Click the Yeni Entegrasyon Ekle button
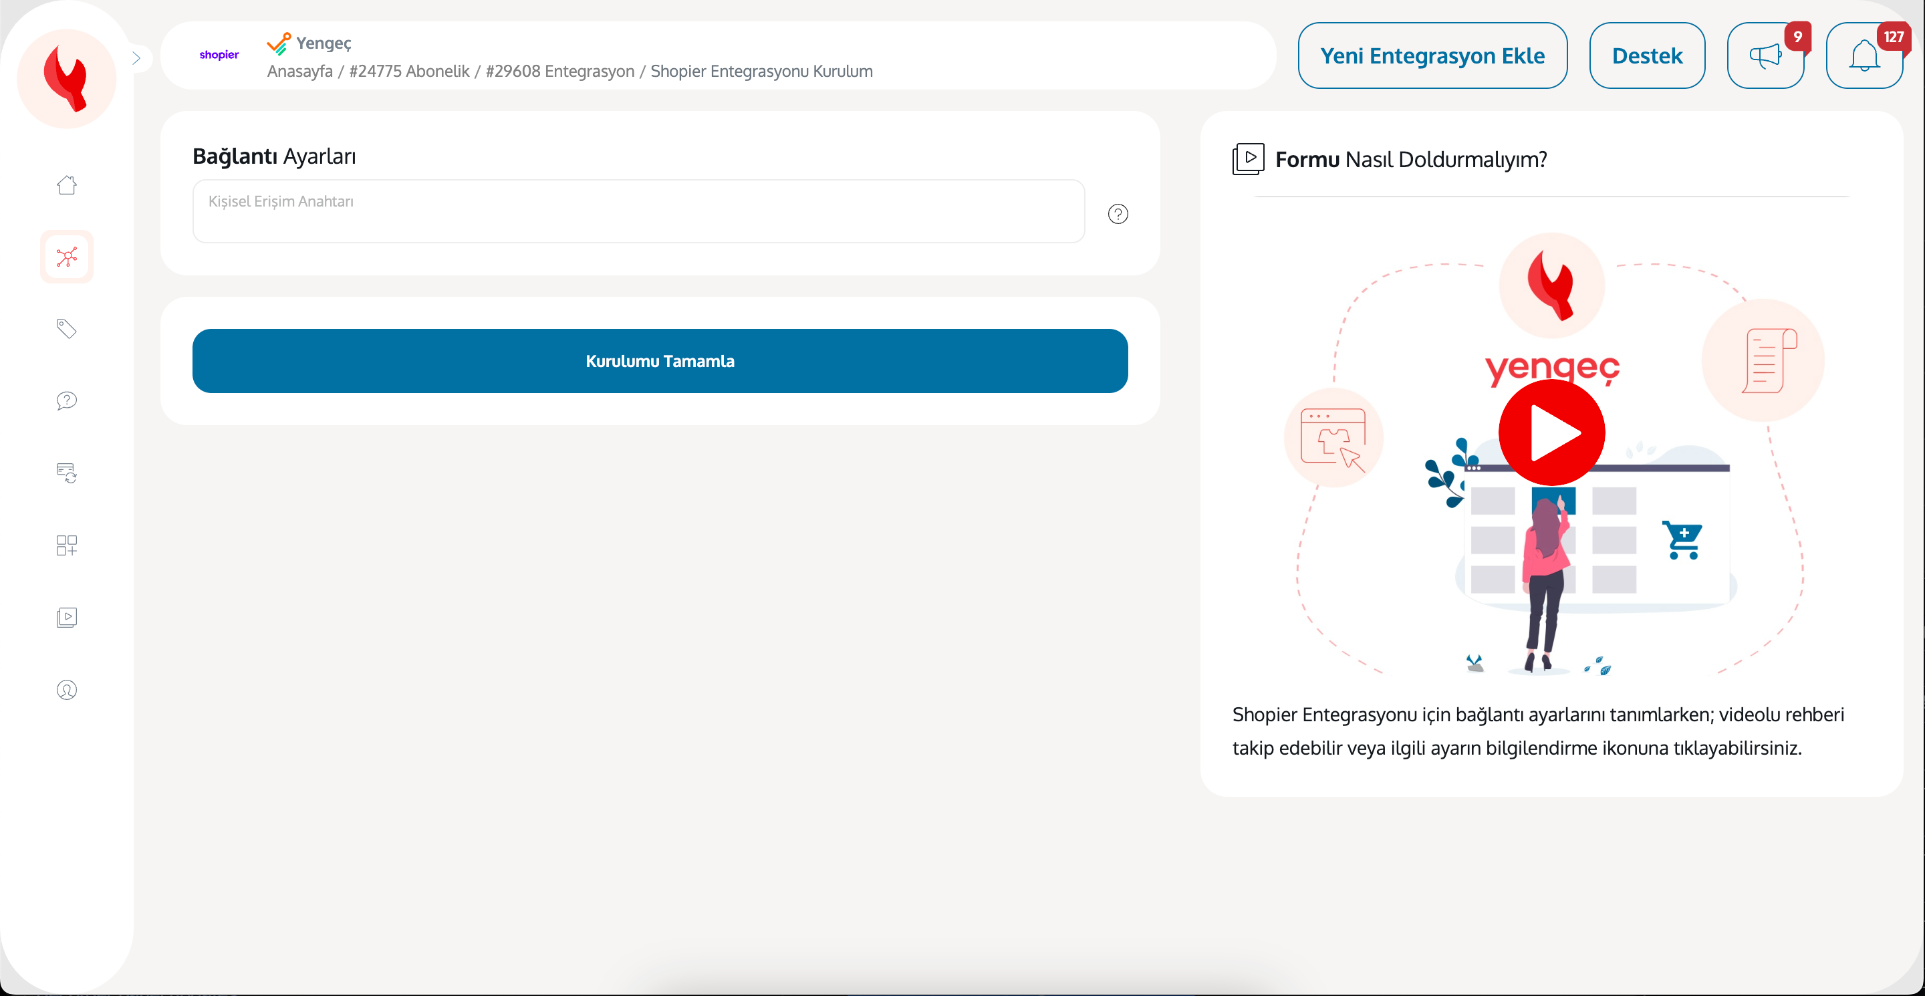Image resolution: width=1925 pixels, height=996 pixels. pyautogui.click(x=1432, y=56)
